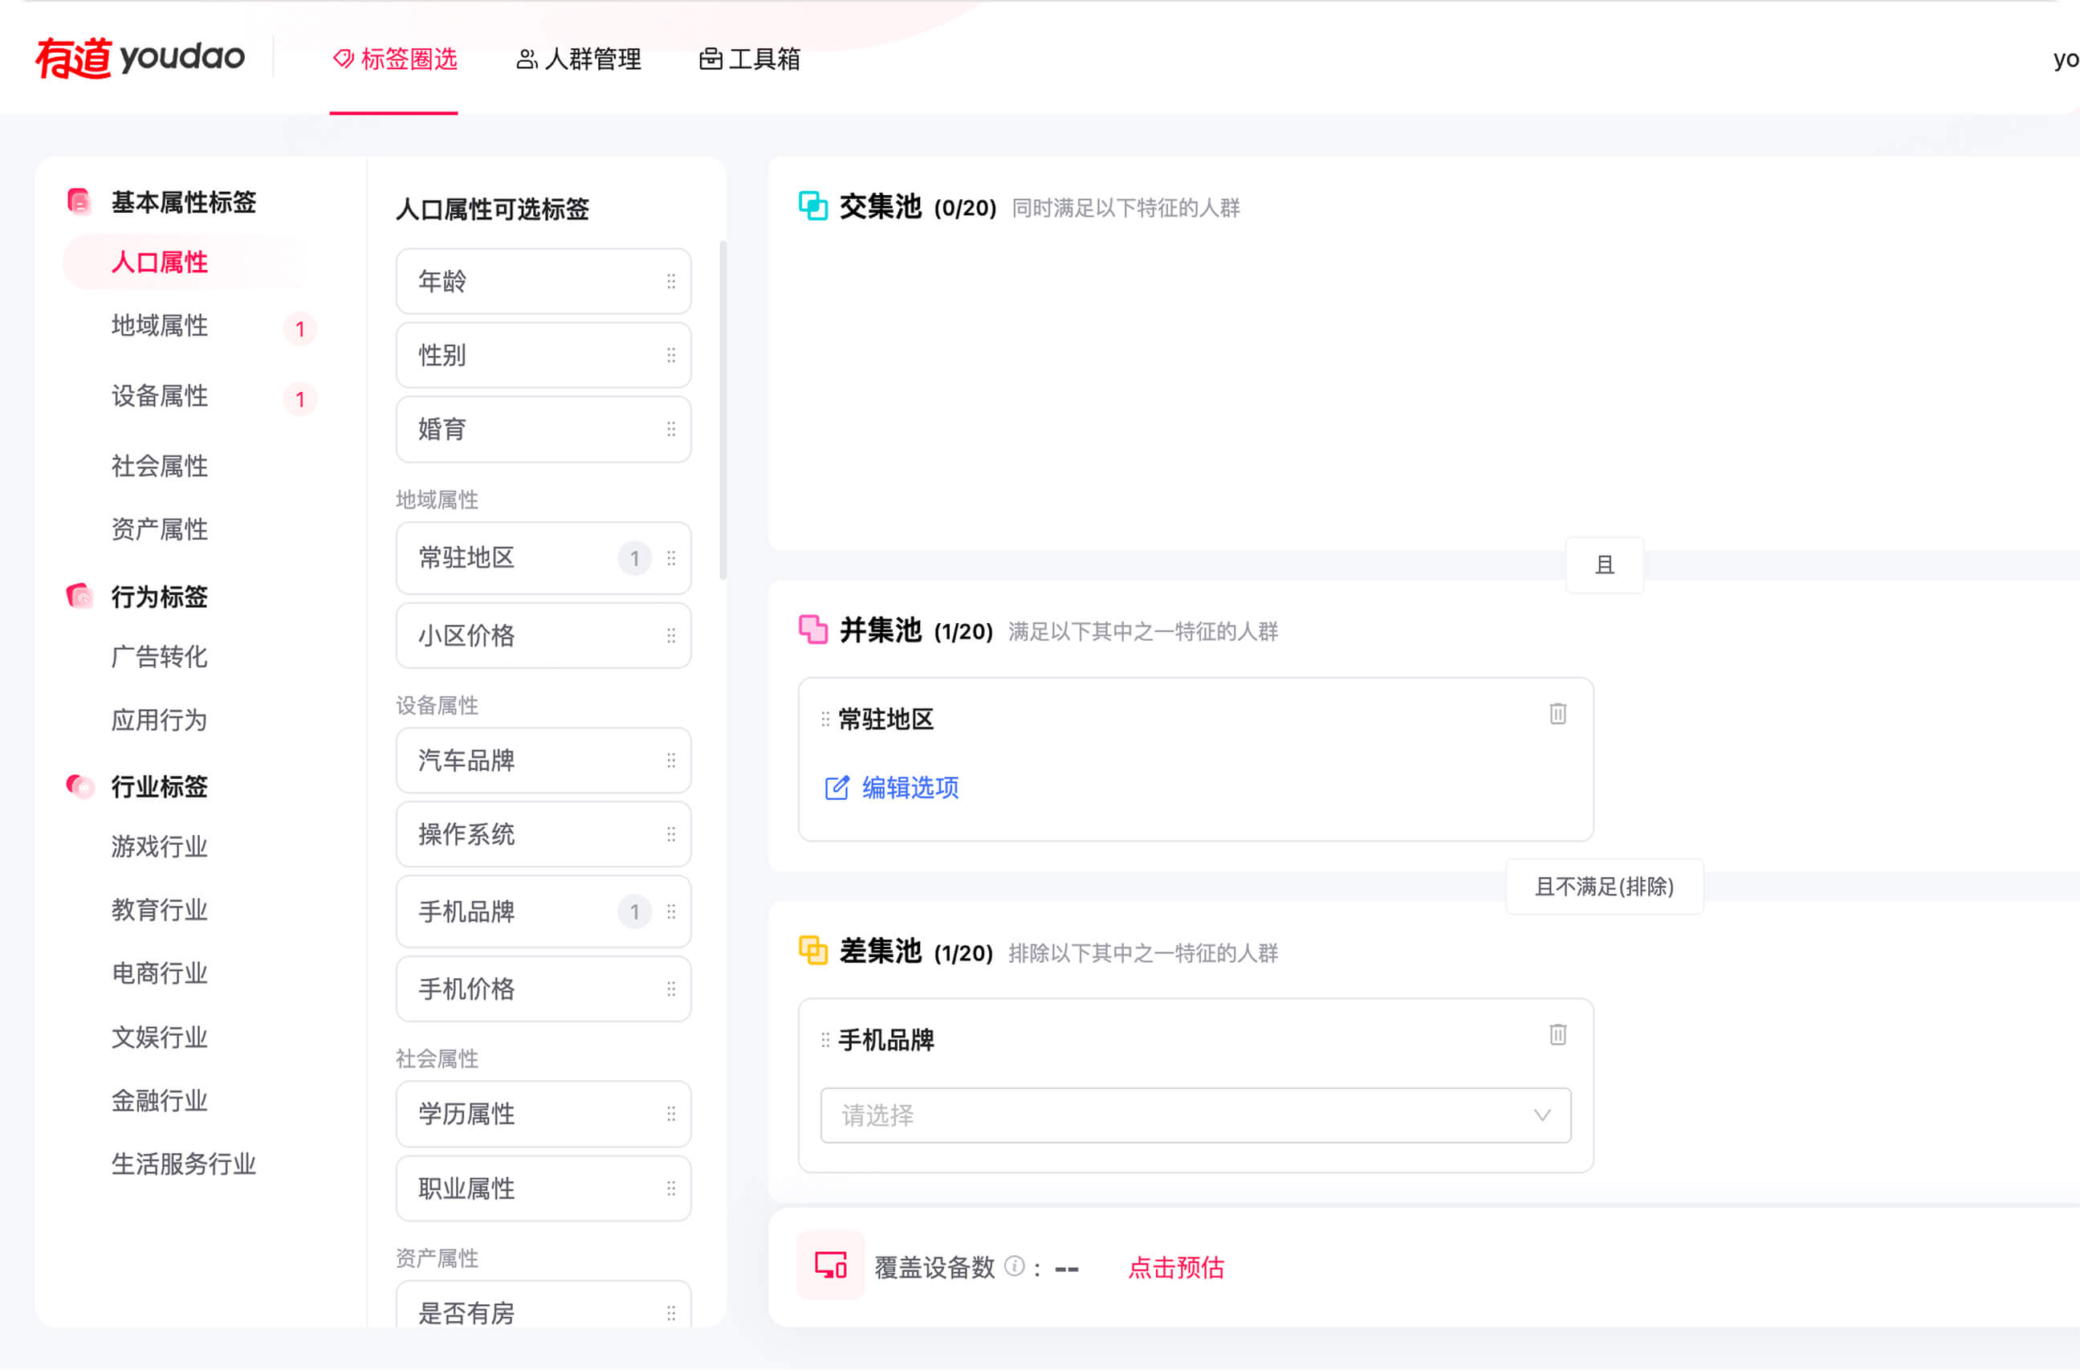Click the 且 connector button
This screenshot has width=2080, height=1370.
coord(1605,565)
